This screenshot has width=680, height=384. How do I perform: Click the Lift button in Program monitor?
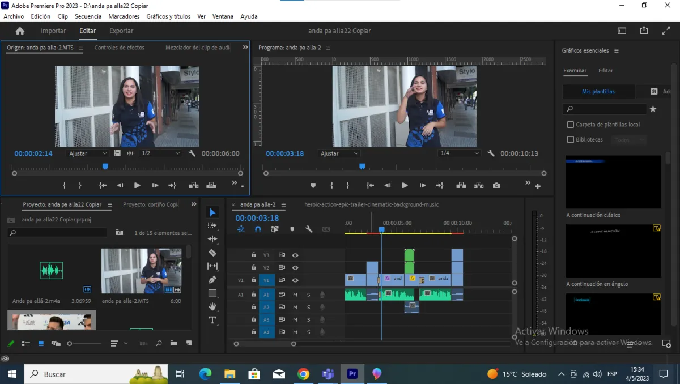[461, 185]
